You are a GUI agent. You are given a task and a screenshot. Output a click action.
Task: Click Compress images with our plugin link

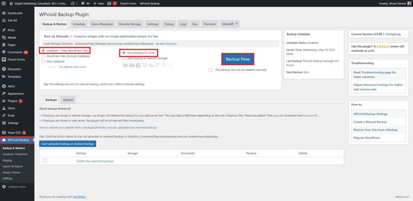116,37
